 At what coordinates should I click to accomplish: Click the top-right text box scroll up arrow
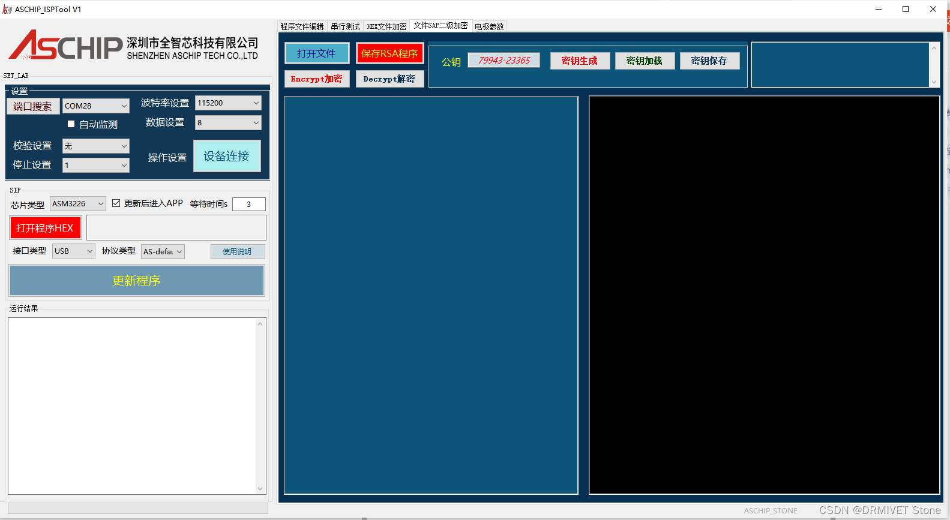934,47
